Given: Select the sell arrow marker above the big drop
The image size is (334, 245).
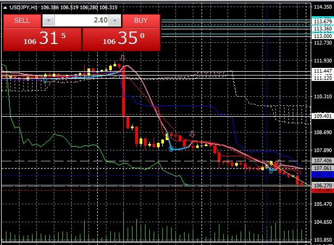Looking at the screenshot, I should coord(123,58).
